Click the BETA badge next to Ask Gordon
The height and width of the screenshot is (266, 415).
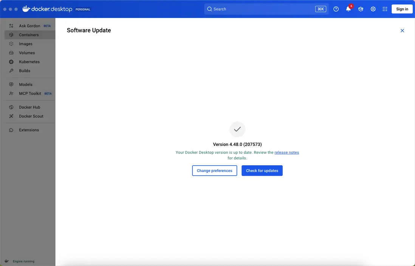click(47, 26)
